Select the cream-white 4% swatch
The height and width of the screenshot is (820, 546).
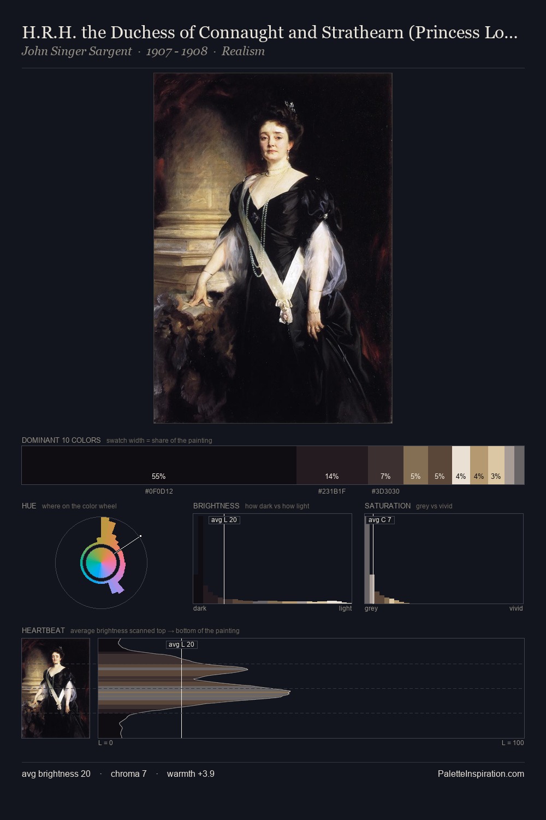pos(461,465)
